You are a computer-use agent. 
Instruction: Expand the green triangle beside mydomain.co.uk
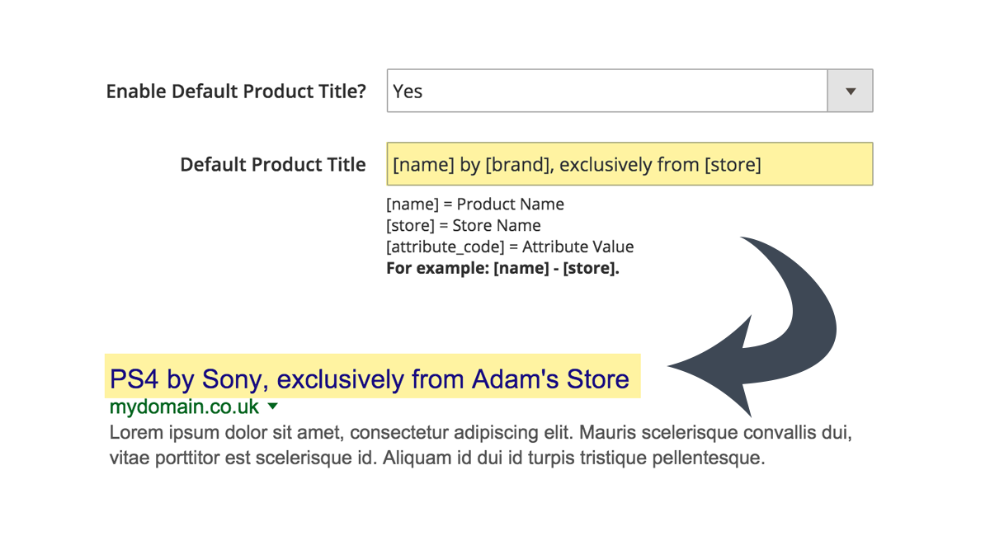(273, 407)
